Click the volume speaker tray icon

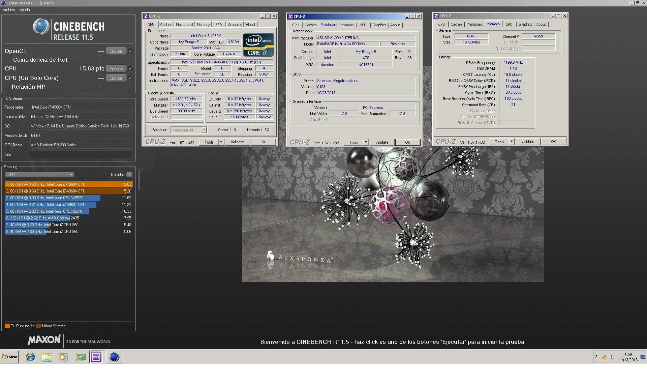pos(612,357)
